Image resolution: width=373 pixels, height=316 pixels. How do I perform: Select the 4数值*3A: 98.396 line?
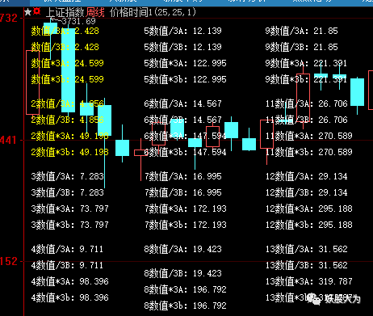(70, 281)
